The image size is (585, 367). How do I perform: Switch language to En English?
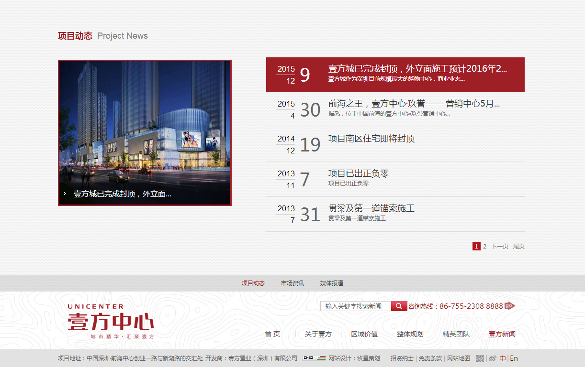pyautogui.click(x=514, y=358)
